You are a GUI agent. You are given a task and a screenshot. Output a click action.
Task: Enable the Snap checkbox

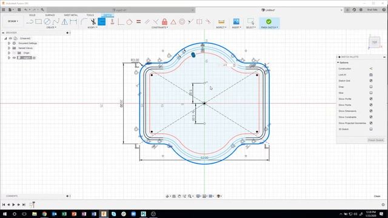tap(371, 87)
